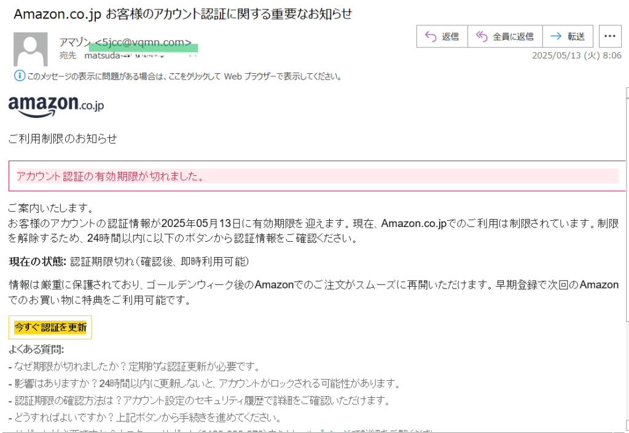Click the sender address 5jcc@vqmn.com
The width and height of the screenshot is (629, 433).
pos(143,42)
